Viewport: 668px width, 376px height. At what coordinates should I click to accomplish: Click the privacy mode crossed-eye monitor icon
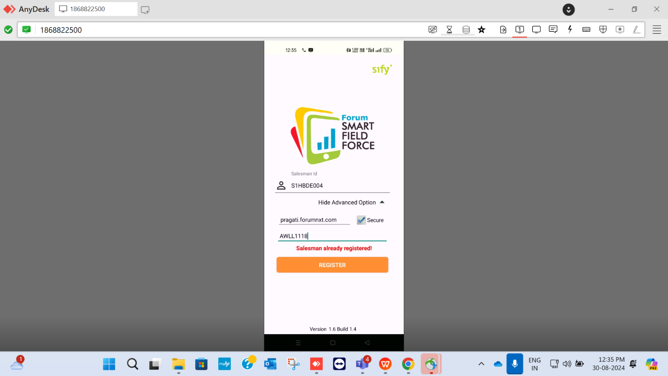click(x=433, y=30)
